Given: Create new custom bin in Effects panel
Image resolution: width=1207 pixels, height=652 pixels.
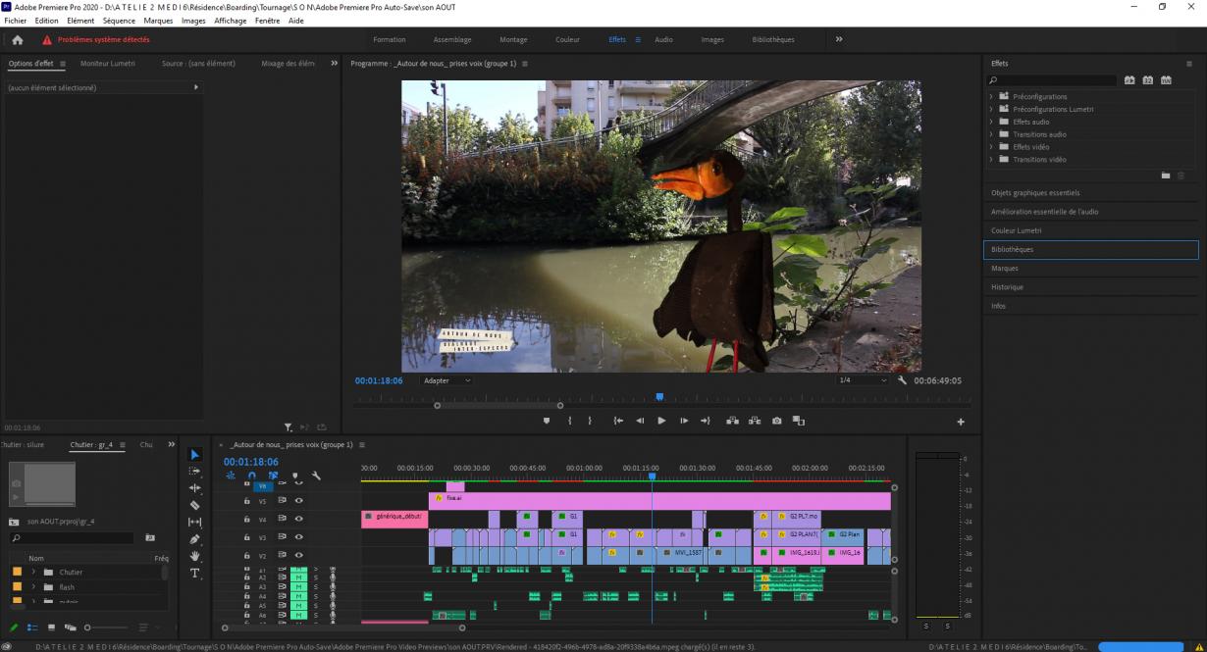Looking at the screenshot, I should 1166,176.
